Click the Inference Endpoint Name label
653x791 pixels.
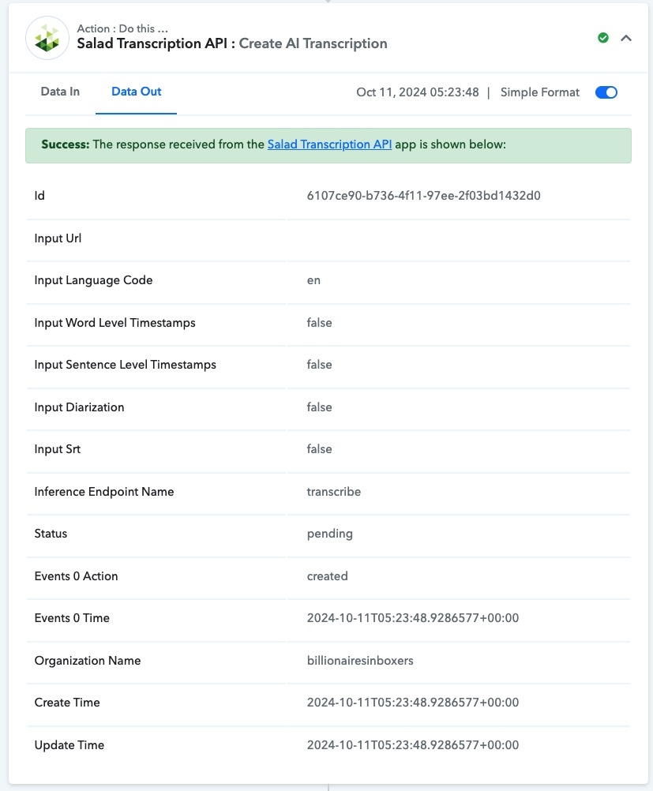(x=104, y=492)
